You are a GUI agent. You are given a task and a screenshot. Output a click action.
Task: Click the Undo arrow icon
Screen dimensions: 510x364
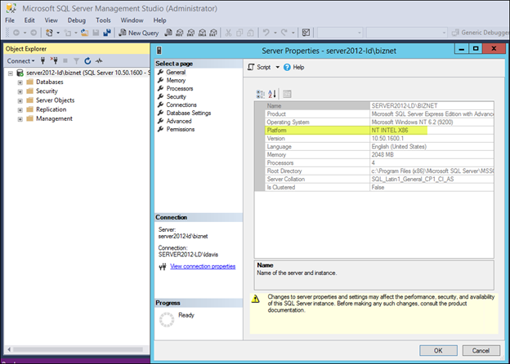click(266, 33)
